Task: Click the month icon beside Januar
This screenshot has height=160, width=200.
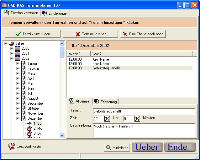Action: pyautogui.click(x=23, y=63)
